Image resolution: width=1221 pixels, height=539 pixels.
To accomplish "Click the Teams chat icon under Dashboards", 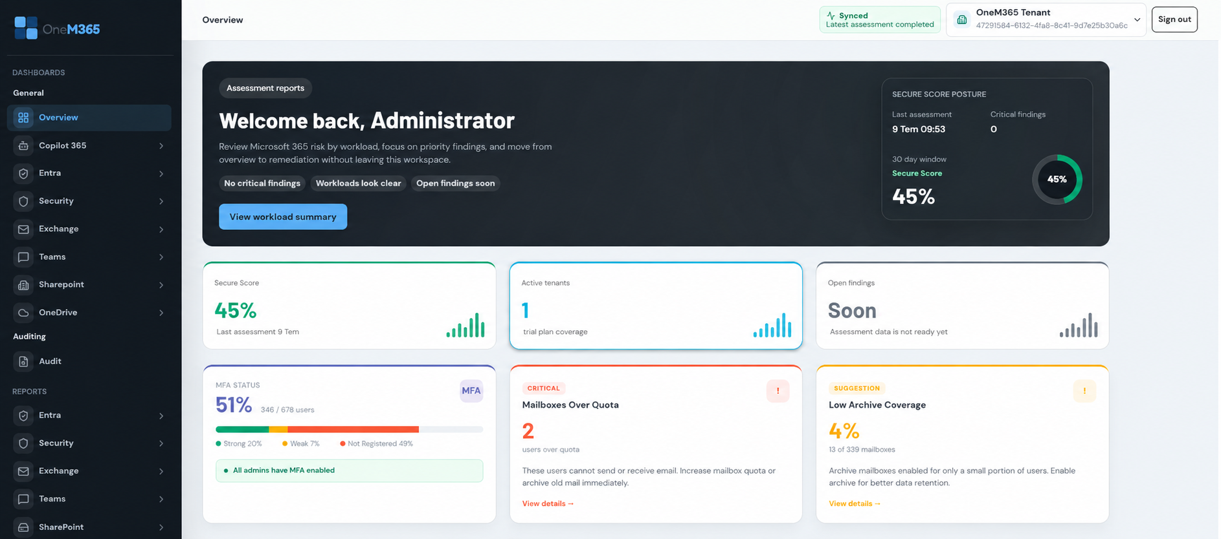I will coord(23,257).
